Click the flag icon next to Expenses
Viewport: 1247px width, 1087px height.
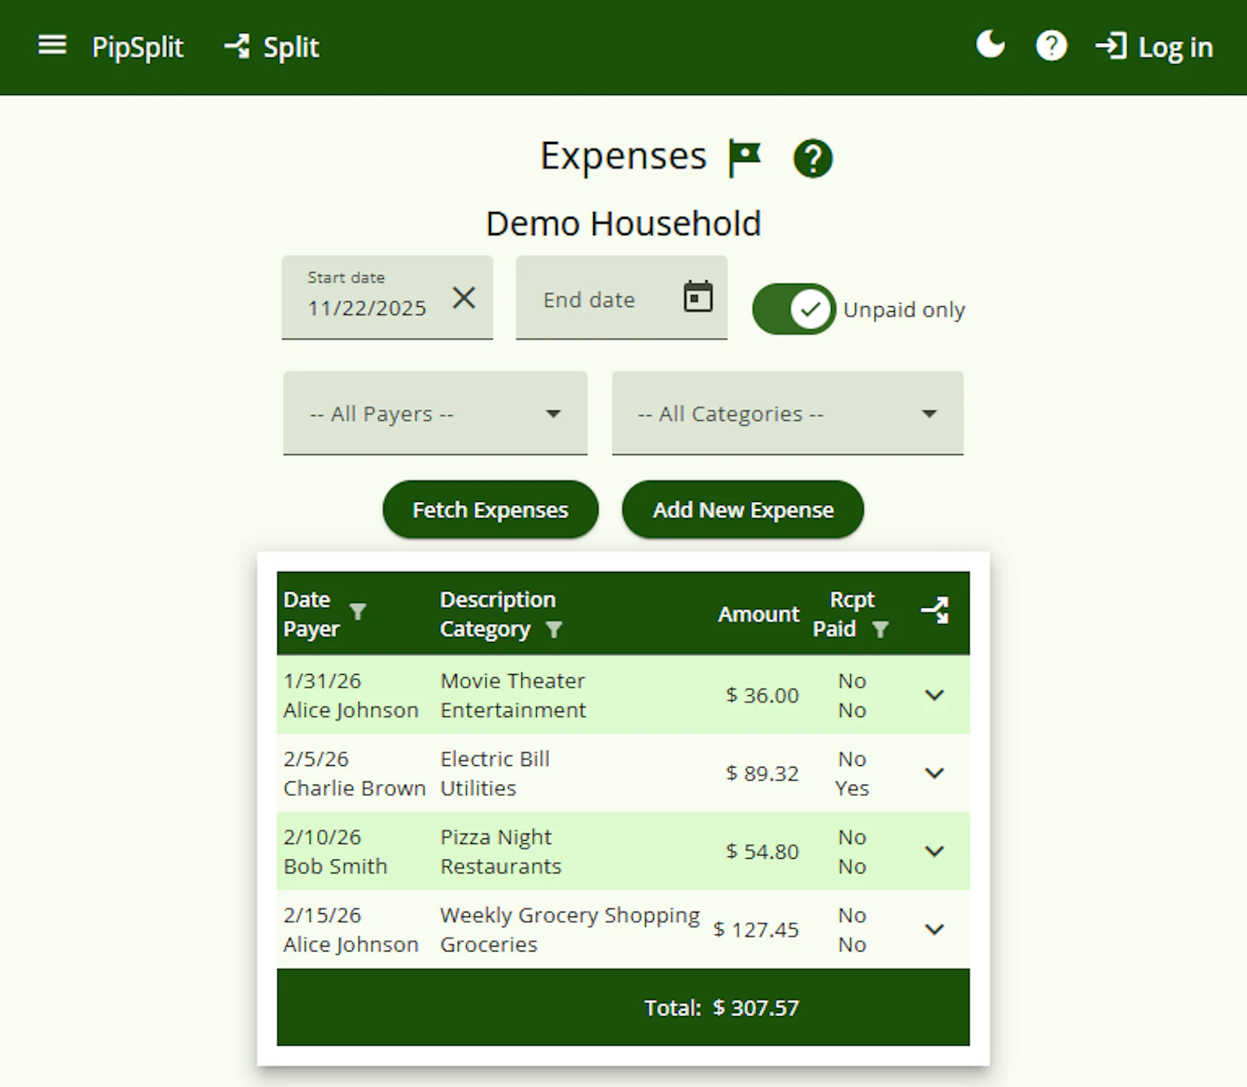[x=744, y=157]
